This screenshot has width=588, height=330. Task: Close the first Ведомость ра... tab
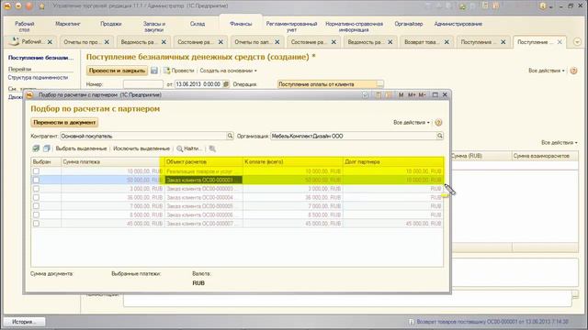point(164,42)
